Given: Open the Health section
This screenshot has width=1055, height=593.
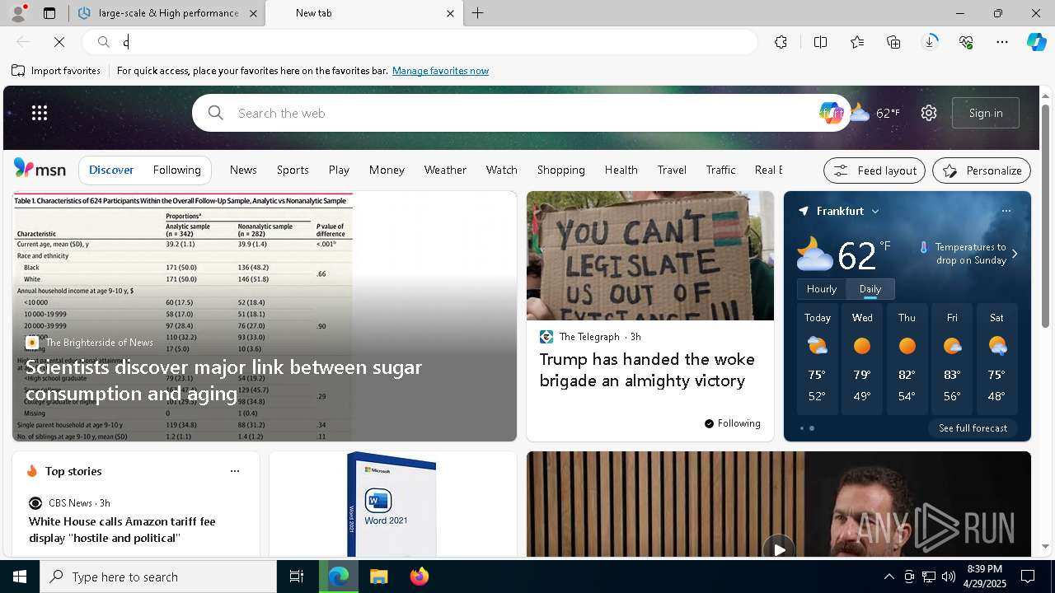Looking at the screenshot, I should click(621, 170).
